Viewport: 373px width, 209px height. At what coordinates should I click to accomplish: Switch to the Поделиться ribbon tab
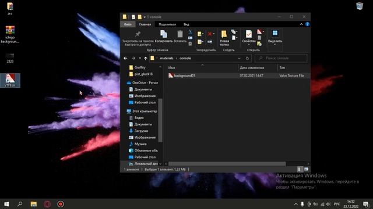(x=167, y=24)
